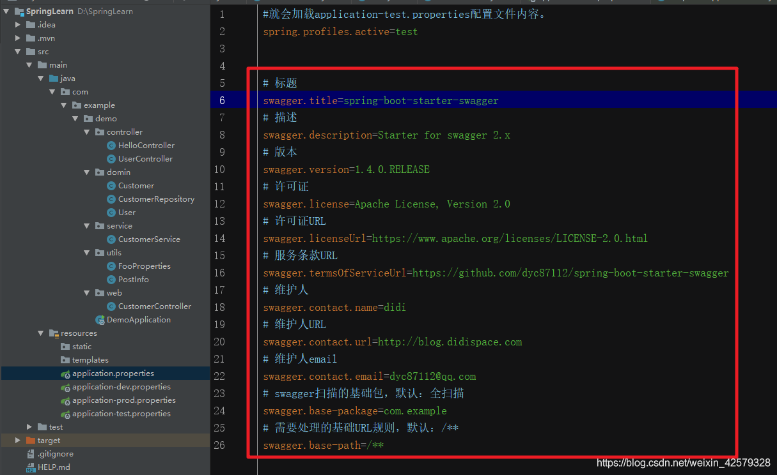This screenshot has height=475, width=777.
Task: Expand the test folder arrow
Action: [30, 427]
